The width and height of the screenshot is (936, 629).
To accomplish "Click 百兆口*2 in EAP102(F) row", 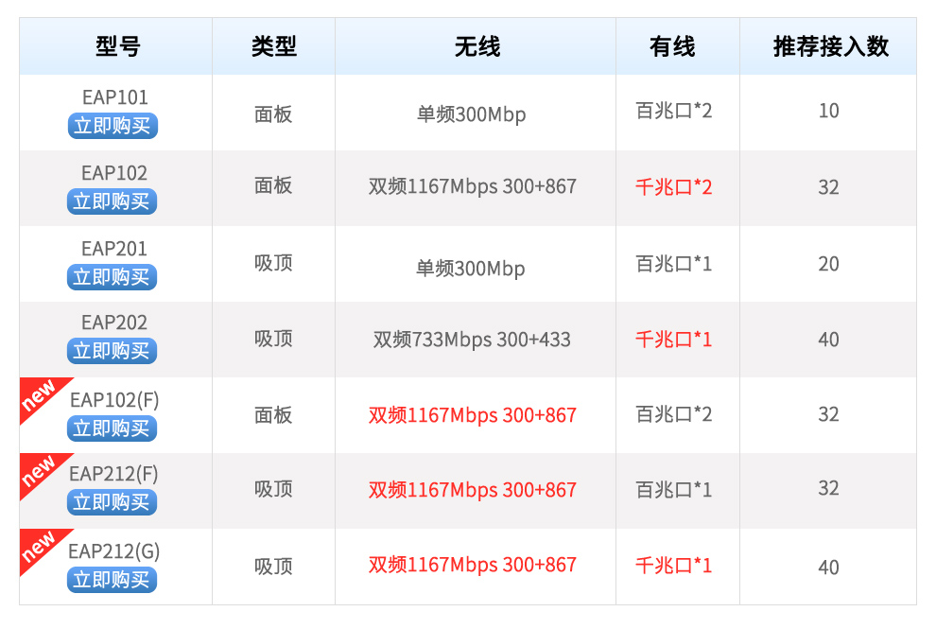I will pyautogui.click(x=673, y=414).
